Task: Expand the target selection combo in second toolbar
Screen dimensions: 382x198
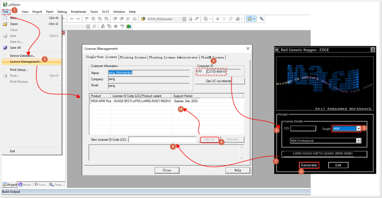Action: pyautogui.click(x=88, y=26)
